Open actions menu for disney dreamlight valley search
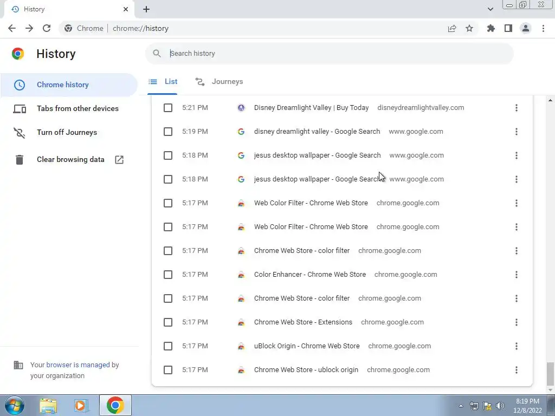The width and height of the screenshot is (555, 416). (517, 132)
